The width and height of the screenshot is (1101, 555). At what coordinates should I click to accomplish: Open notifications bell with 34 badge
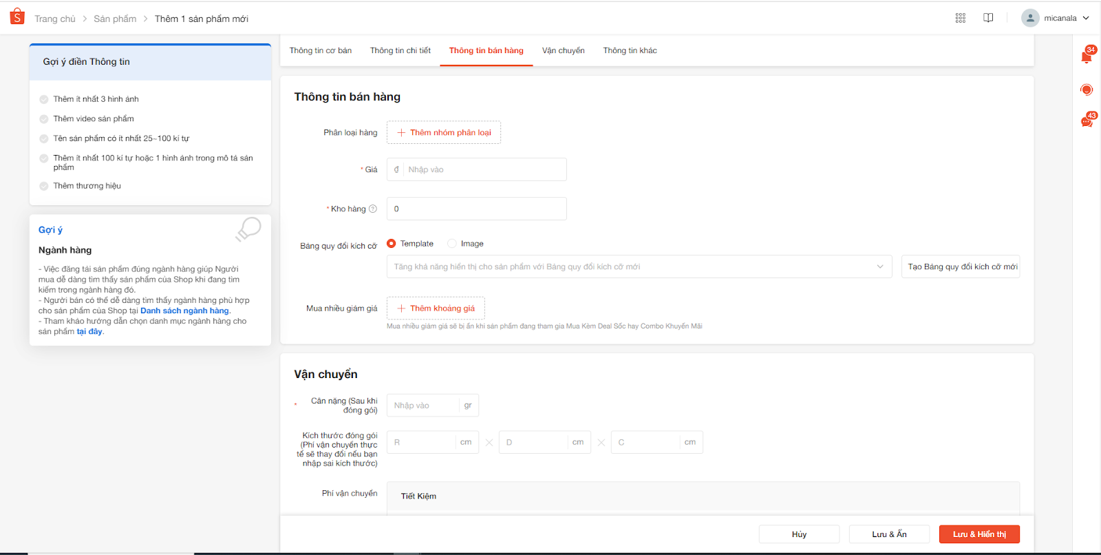[1087, 57]
